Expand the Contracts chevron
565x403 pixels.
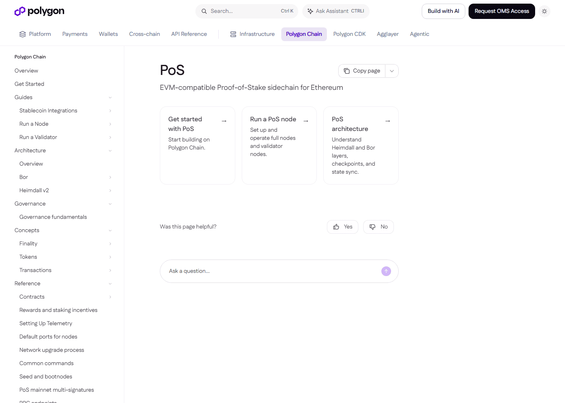point(110,297)
